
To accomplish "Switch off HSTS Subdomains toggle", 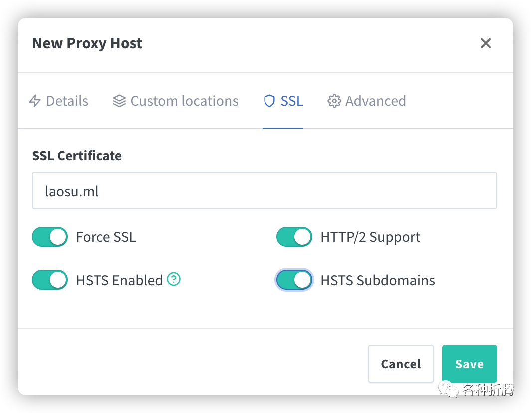I will click(294, 280).
